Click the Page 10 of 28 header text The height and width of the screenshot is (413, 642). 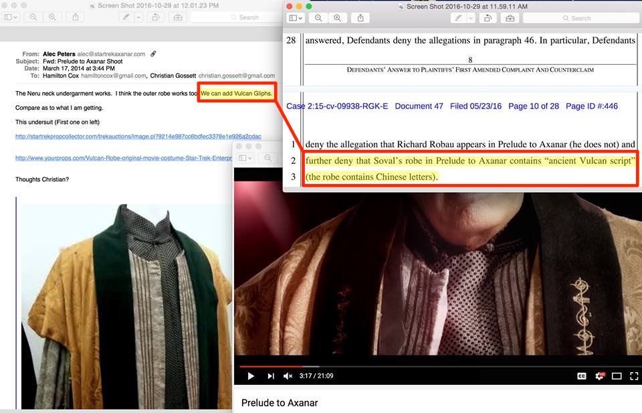click(534, 106)
